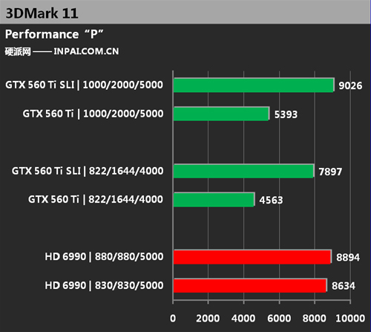This screenshot has height=332, width=371.
Task: Click the axis label 2000
Action: click(x=208, y=319)
